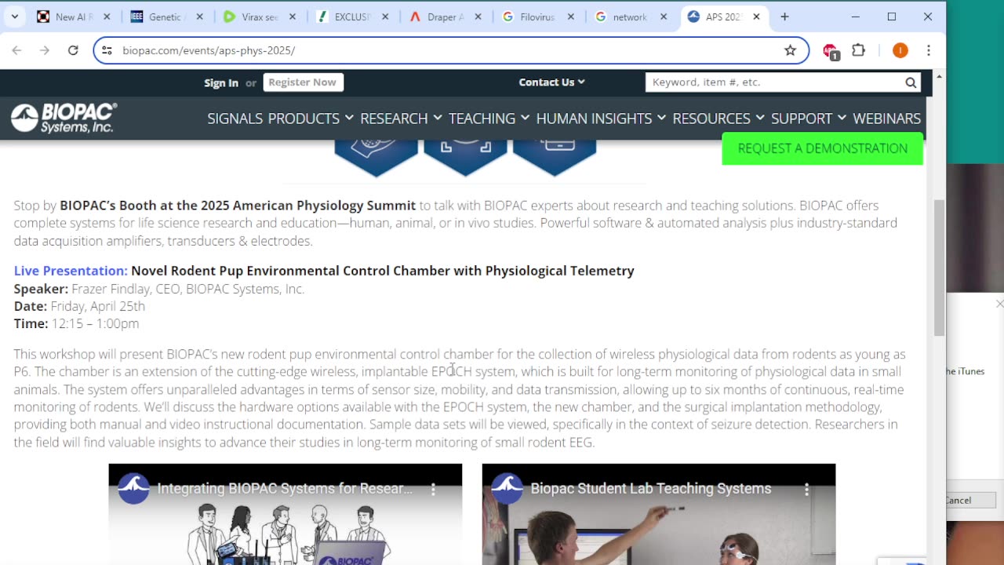Viewport: 1004px width, 565px height.
Task: Expand the HUMAN INSIGHTS menu
Action: point(601,118)
